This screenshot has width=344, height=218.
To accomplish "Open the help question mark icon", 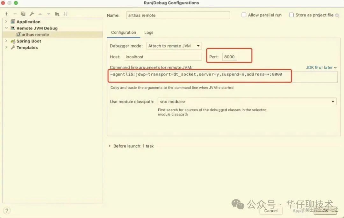I will pos(7,210).
